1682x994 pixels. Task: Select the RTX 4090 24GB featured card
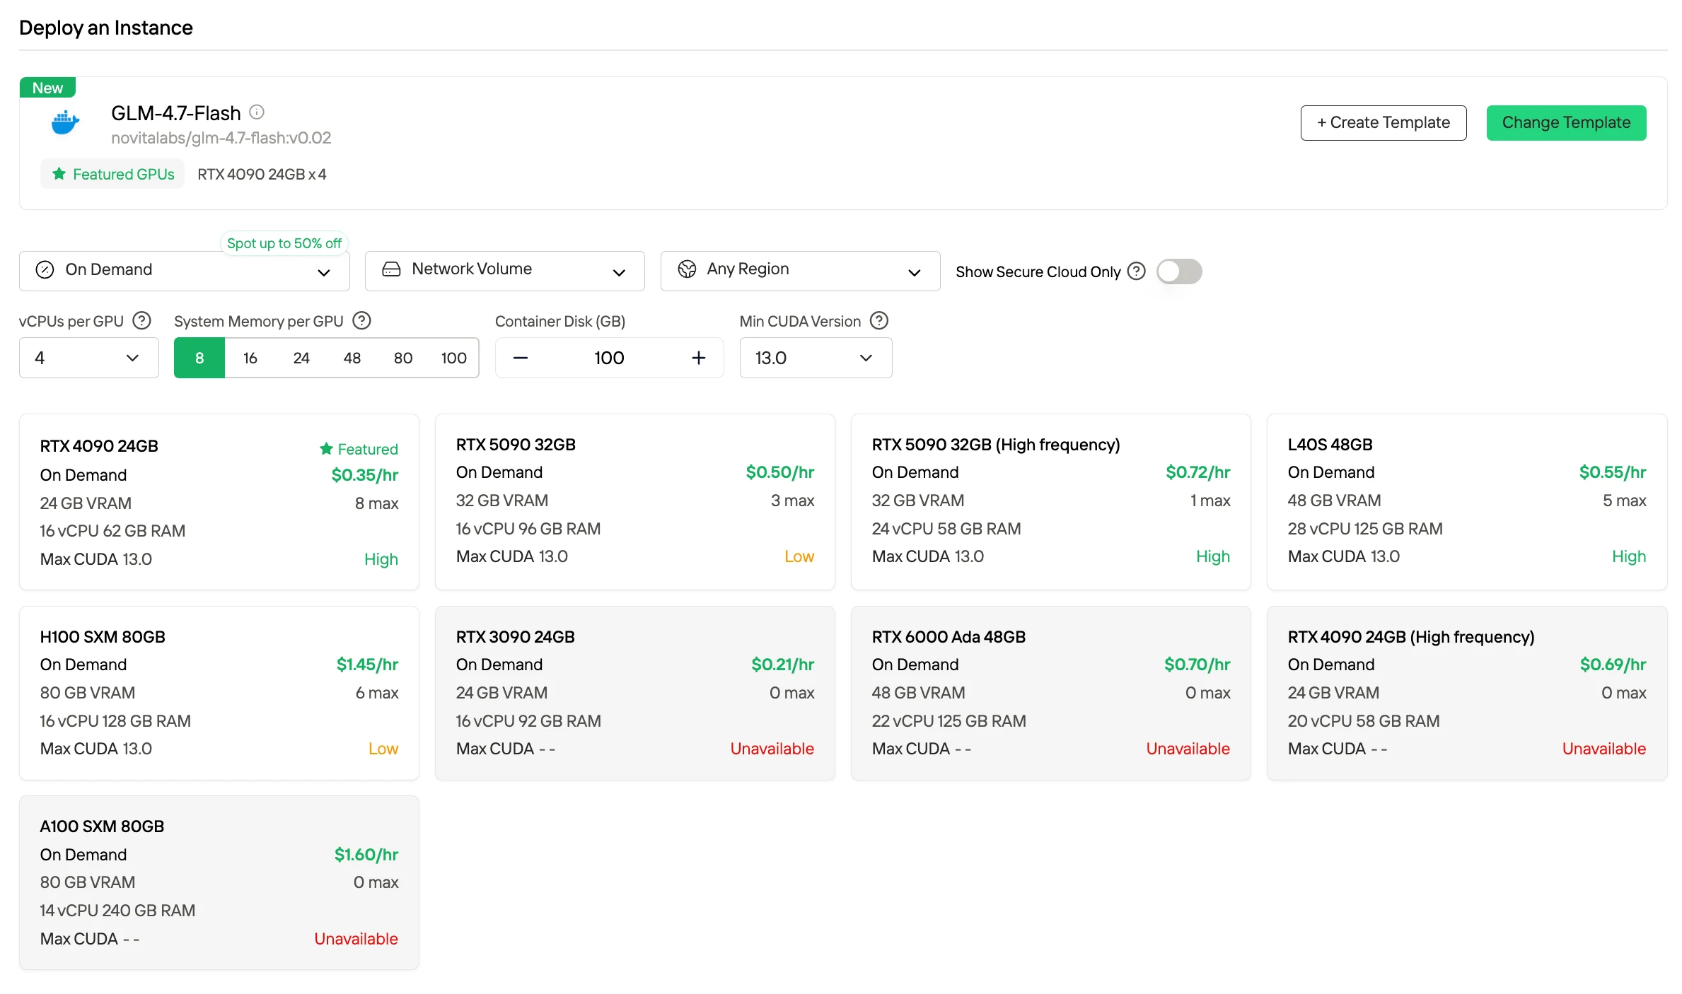(219, 502)
